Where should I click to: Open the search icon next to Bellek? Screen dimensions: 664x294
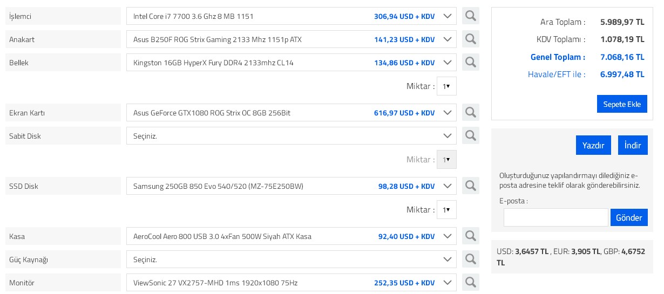[470, 63]
